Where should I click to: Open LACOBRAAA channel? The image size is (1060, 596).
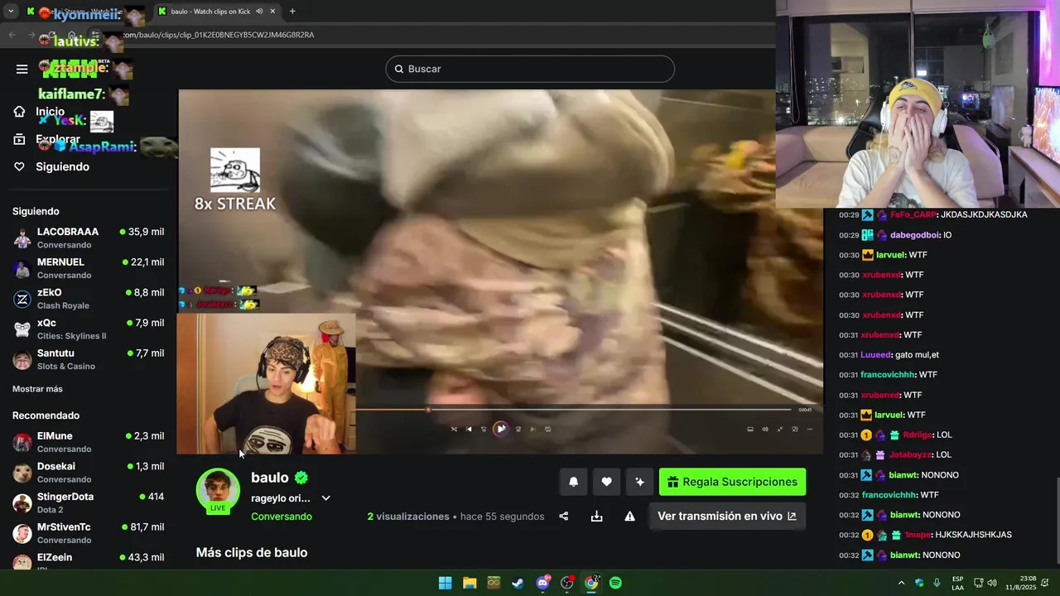(89, 238)
